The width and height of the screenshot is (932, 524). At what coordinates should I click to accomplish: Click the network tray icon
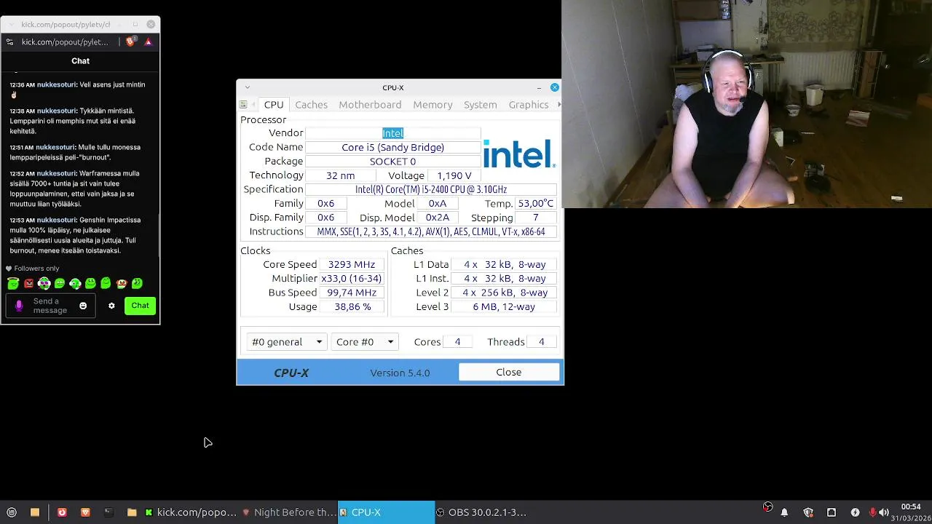pos(832,512)
